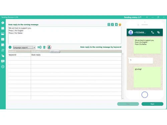Click the greyed-out Stop button

128,104
